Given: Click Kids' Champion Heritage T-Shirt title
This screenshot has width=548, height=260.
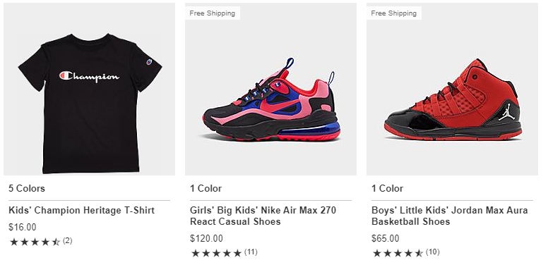Looking at the screenshot, I should click(81, 211).
